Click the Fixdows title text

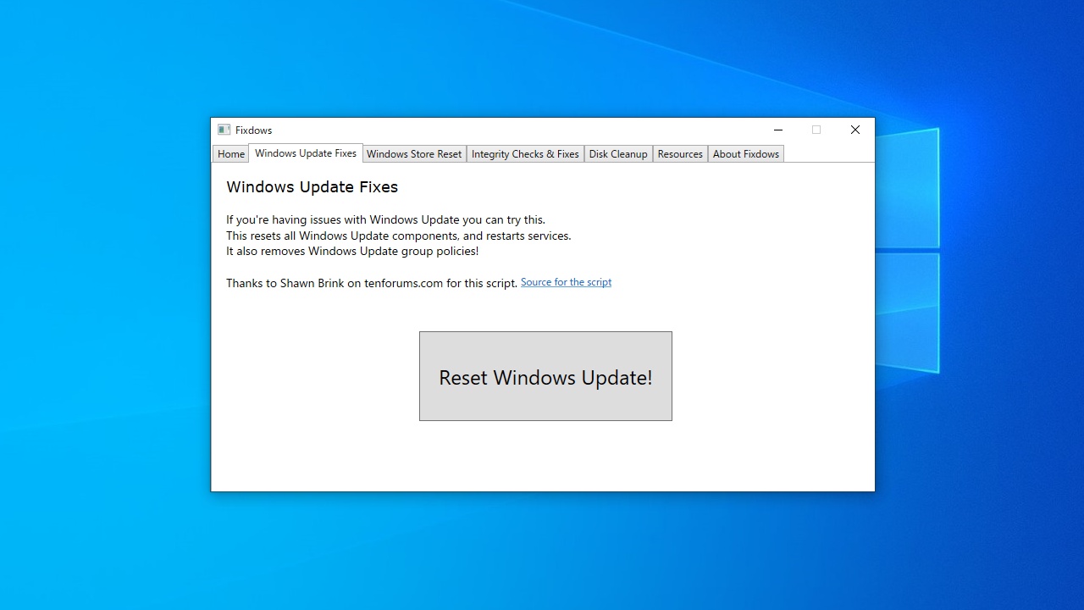253,130
